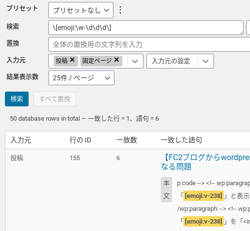Open the FC2ブログからwordpress post title link
The height and width of the screenshot is (231, 250).
[x=206, y=162]
